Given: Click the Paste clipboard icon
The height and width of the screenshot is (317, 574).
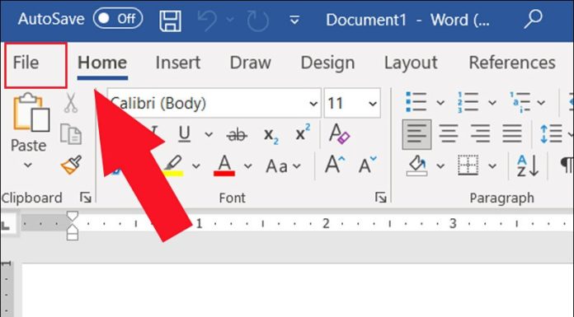Looking at the screenshot, I should 31,112.
